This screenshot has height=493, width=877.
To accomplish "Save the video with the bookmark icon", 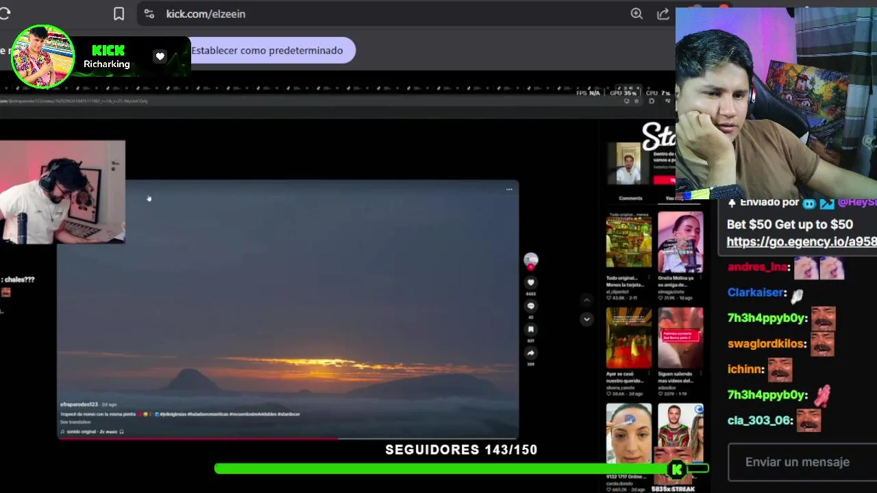I will [x=530, y=329].
